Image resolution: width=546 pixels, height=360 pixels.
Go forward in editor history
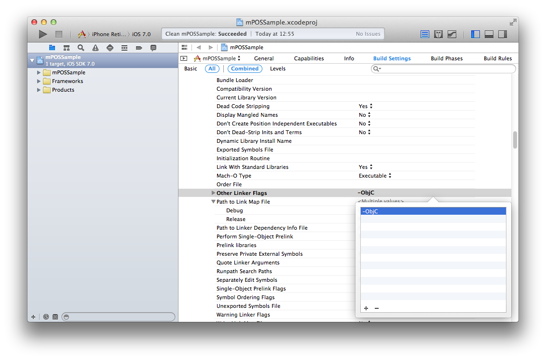click(x=211, y=47)
